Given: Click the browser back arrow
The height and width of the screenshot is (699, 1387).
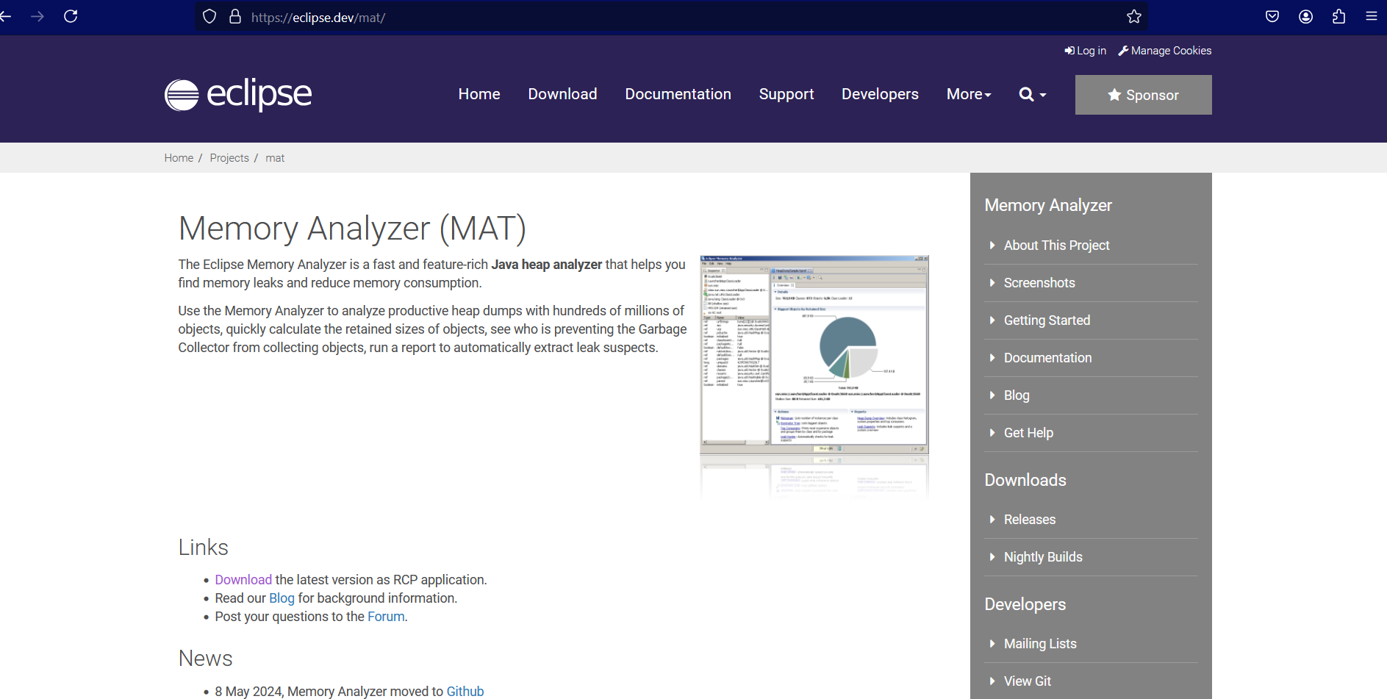Looking at the screenshot, I should [5, 16].
